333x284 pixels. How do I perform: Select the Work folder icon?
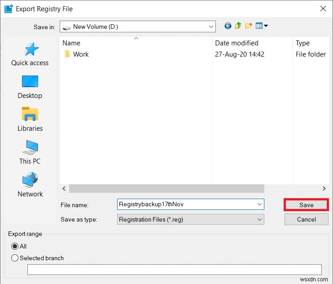point(67,54)
